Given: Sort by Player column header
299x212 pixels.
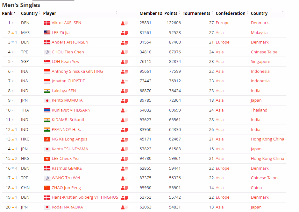Looking at the screenshot, I should coord(49,13).
